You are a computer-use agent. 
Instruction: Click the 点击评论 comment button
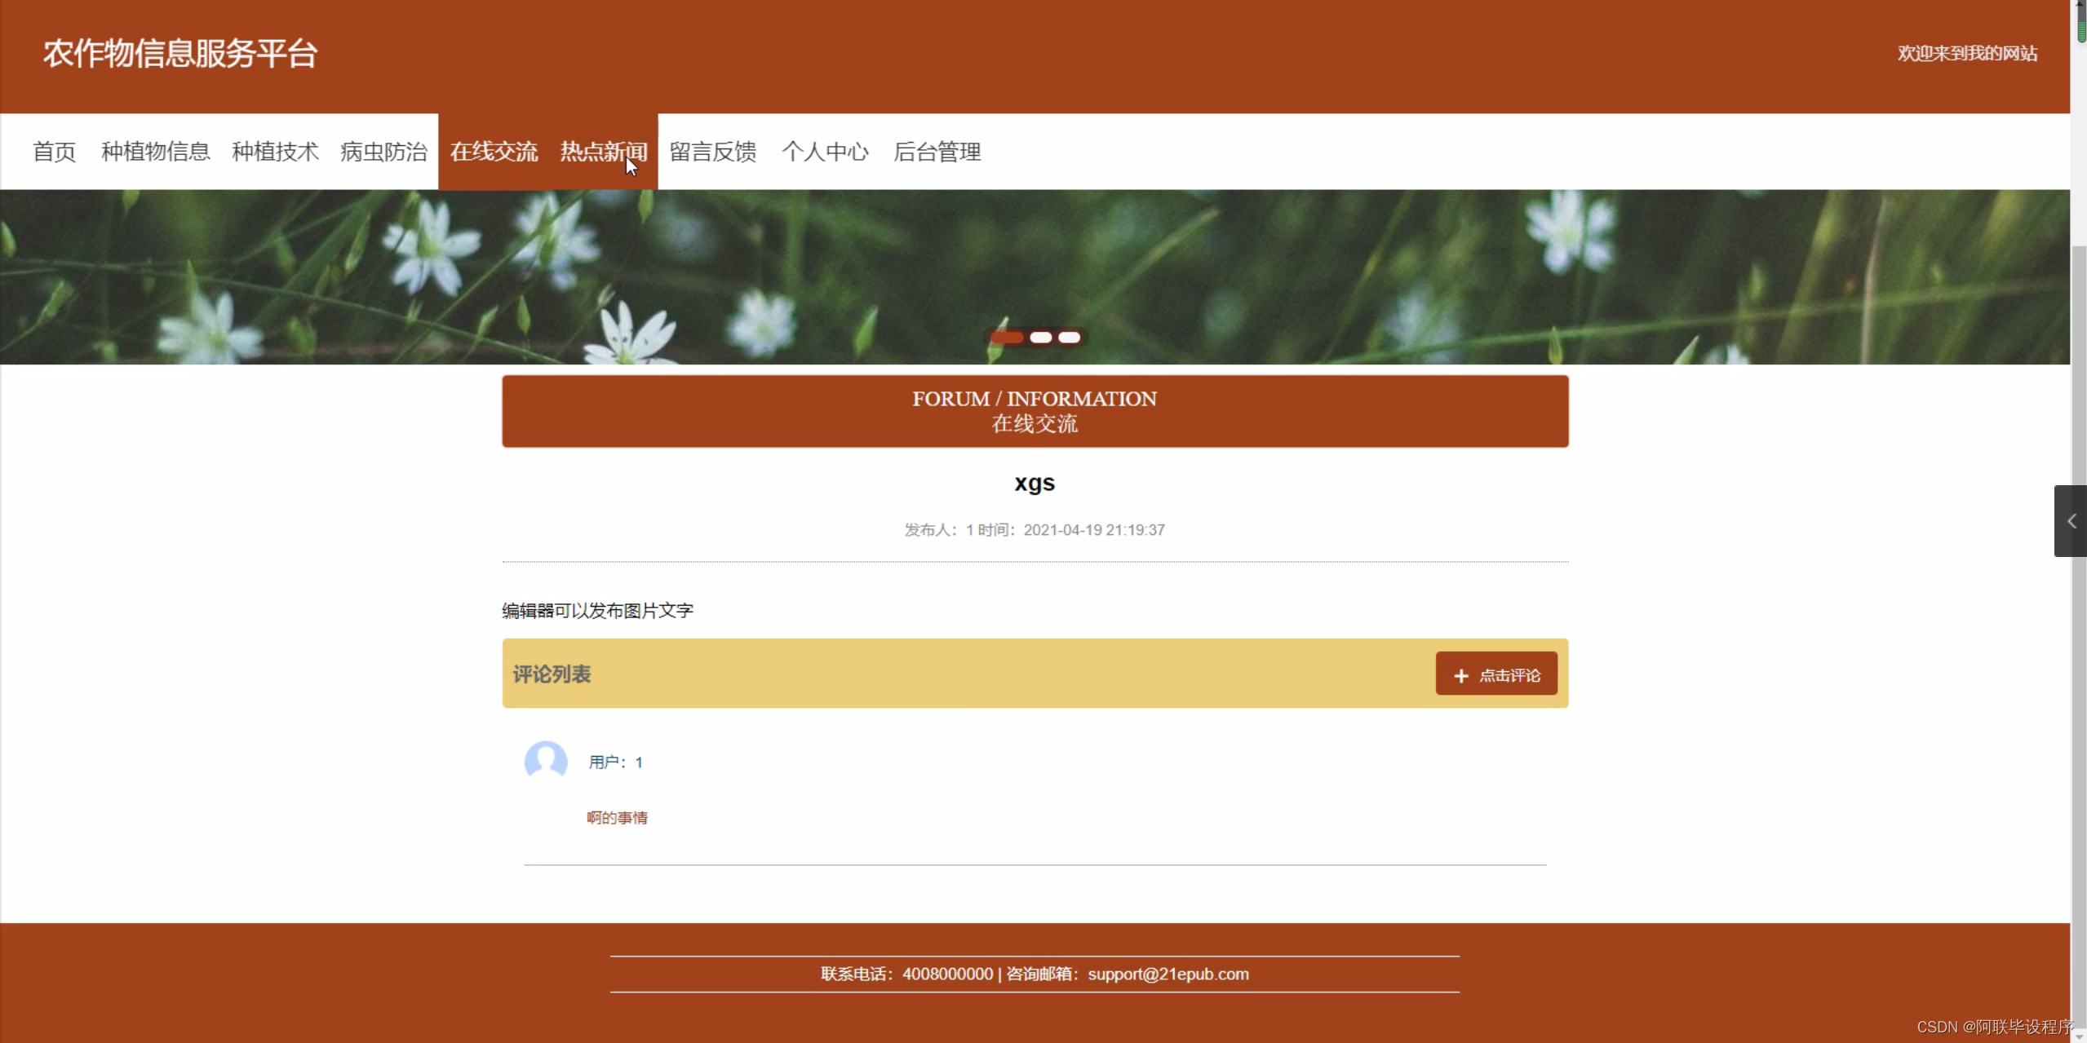[1496, 674]
